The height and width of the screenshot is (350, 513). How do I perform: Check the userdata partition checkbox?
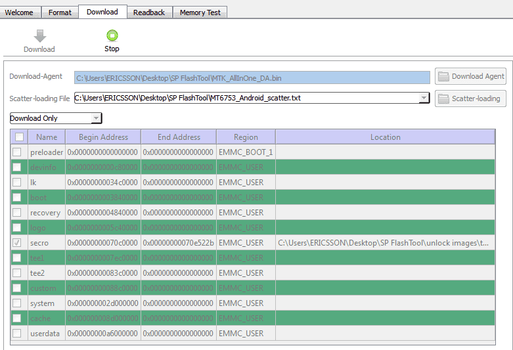tap(16, 333)
